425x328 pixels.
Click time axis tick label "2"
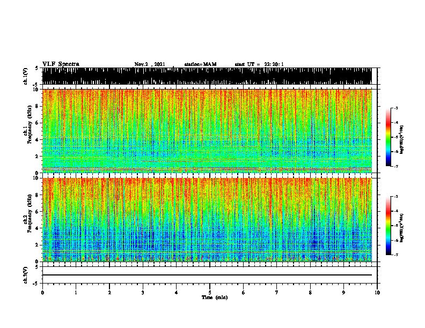click(x=109, y=293)
